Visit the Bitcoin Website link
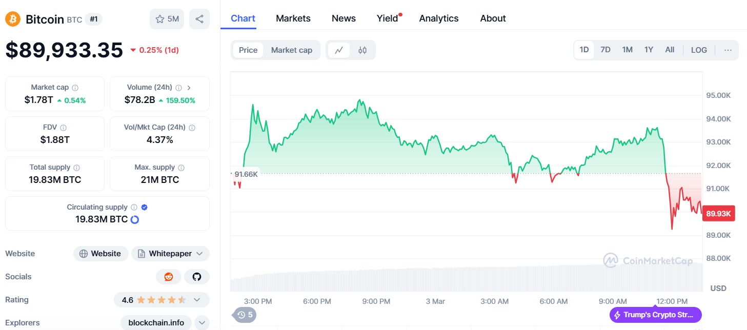 [101, 254]
